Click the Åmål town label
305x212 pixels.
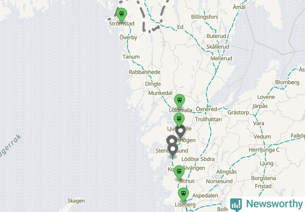coord(239,7)
